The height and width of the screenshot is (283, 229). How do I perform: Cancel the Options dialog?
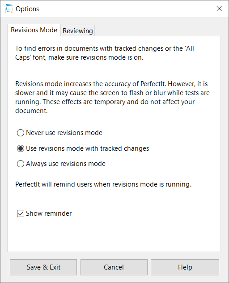pos(114,267)
